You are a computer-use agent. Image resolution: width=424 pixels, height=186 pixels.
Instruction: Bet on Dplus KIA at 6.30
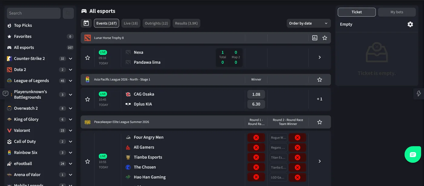pyautogui.click(x=256, y=104)
